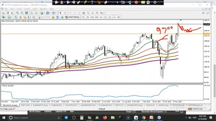Select the line chart type icon
The image size is (216, 121).
12,13
